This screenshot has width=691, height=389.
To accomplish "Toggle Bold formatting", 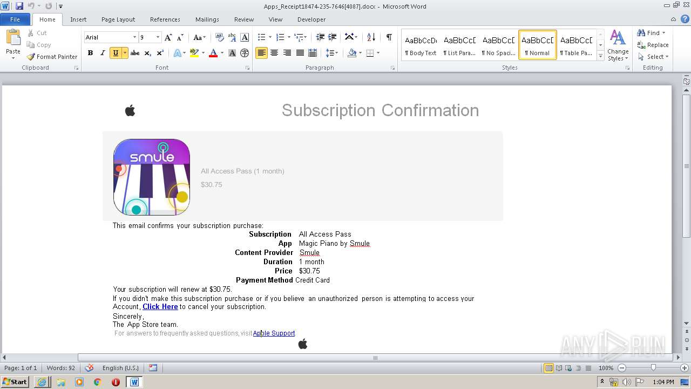I will click(90, 53).
